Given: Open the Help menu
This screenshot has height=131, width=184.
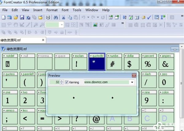Looking at the screenshot, I should [x=106, y=10].
